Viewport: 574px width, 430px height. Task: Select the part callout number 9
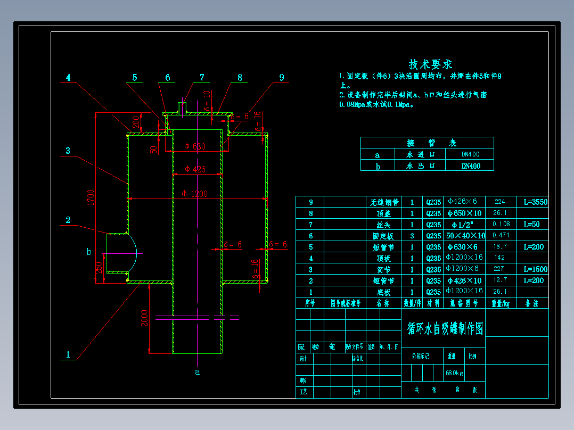(x=282, y=77)
